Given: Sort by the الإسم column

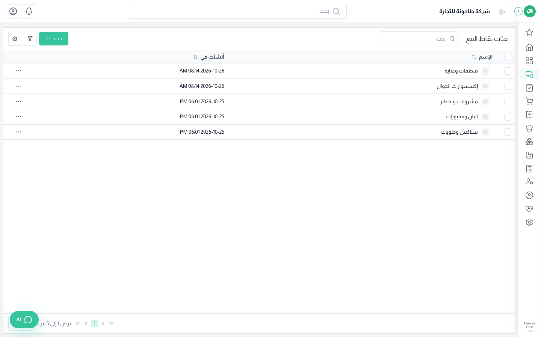Looking at the screenshot, I should (x=482, y=57).
